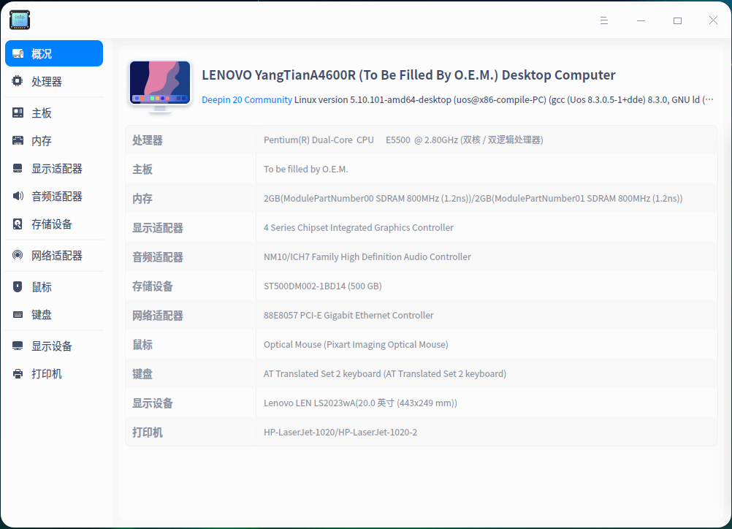The width and height of the screenshot is (732, 529).
Task: Open the 主板 (Motherboard) section icon
Action: tap(17, 112)
